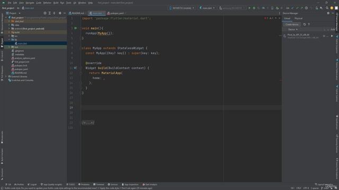Image resolution: width=339 pixels, height=190 pixels.
Task: Open Search Everywhere magnifier icon
Action: point(327,8)
